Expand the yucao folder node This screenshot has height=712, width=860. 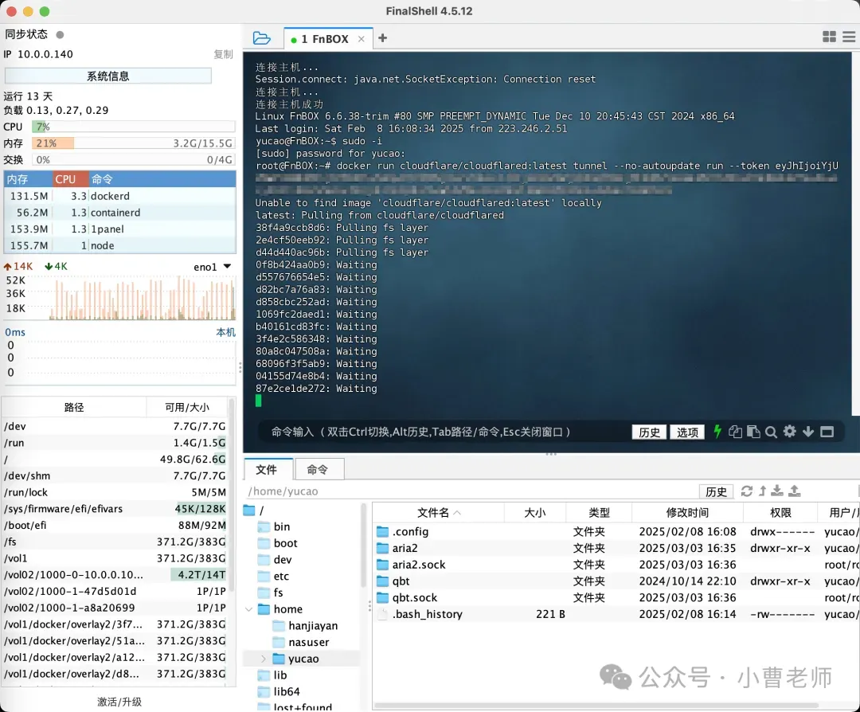click(x=264, y=659)
